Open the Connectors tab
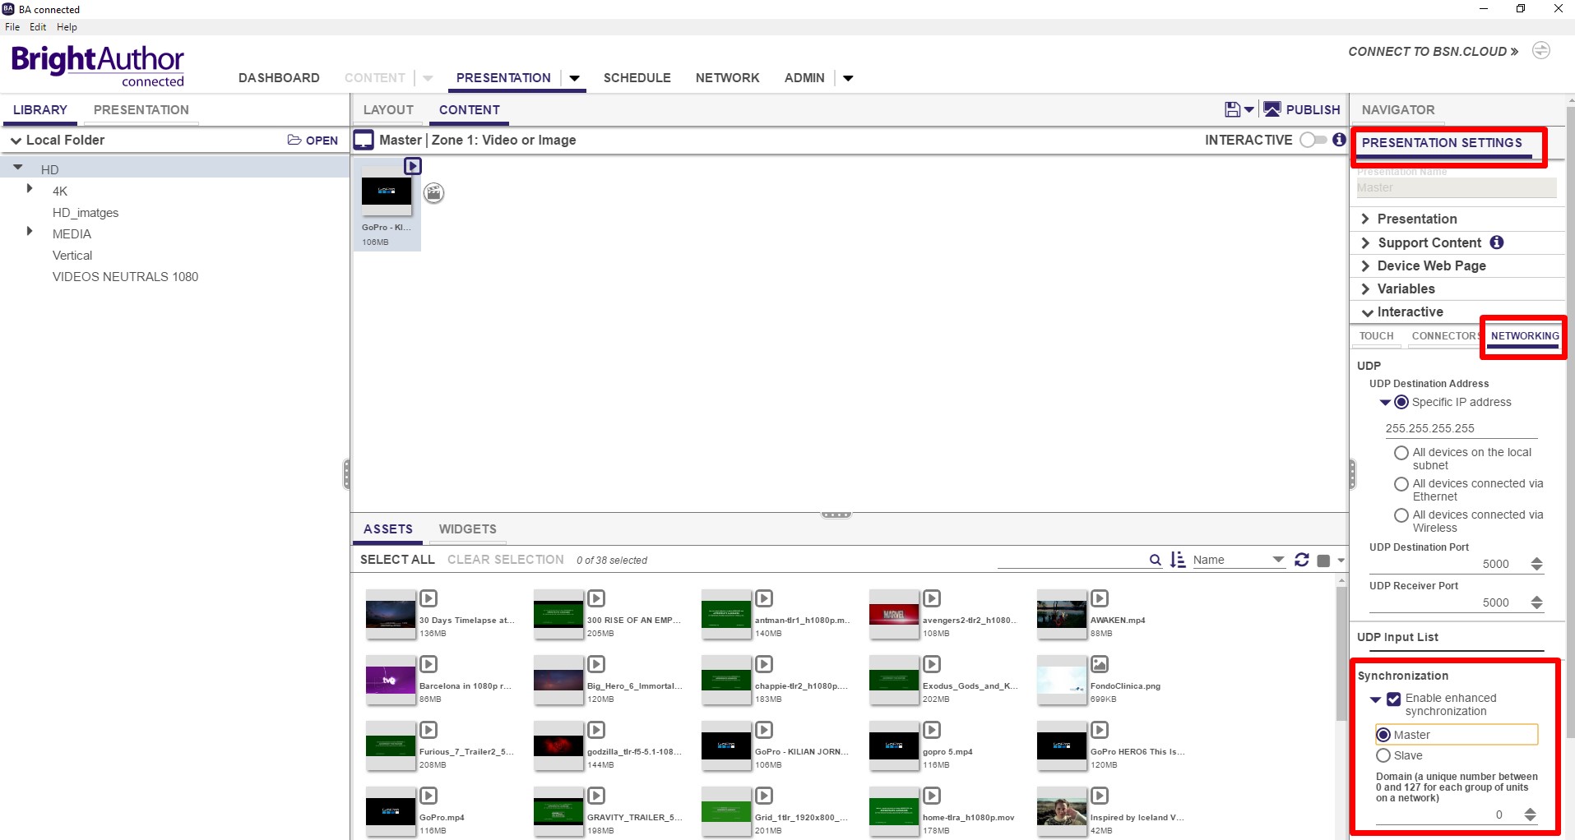 [1445, 336]
